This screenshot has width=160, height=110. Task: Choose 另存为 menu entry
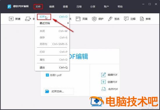52,44
